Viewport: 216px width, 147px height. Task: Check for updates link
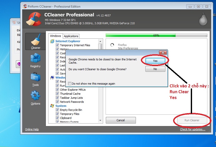point(193,129)
